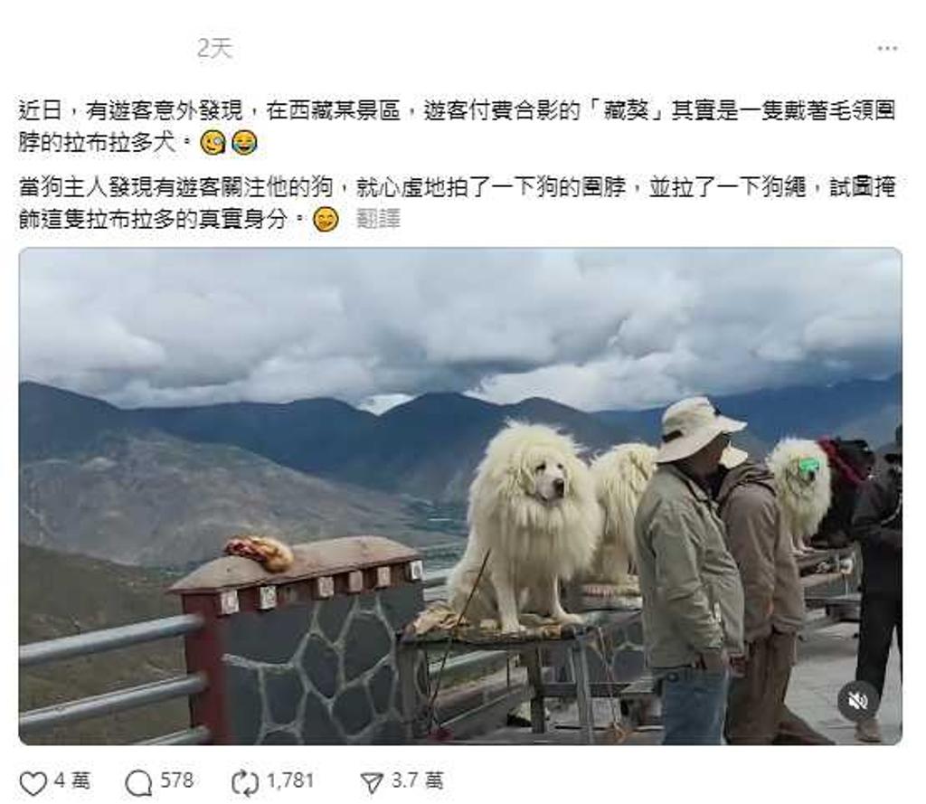Click the first paragraph beginning with 近日
Screen dimensions: 926x804
click(x=458, y=127)
